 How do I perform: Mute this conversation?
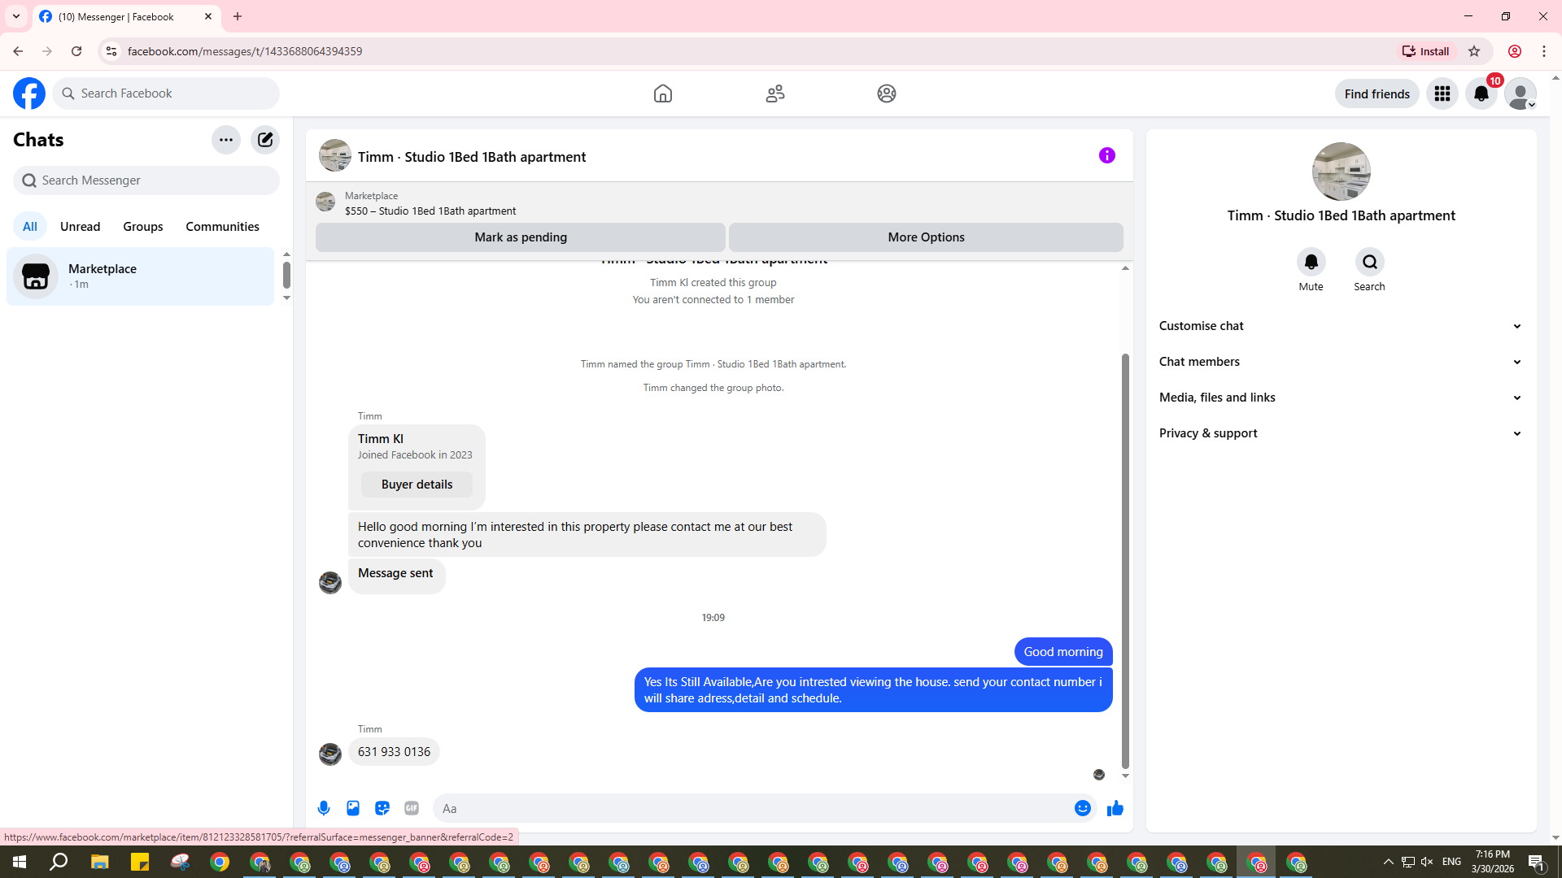[x=1311, y=262]
